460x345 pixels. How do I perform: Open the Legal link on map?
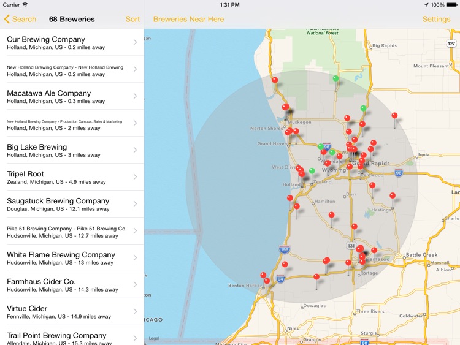154,338
